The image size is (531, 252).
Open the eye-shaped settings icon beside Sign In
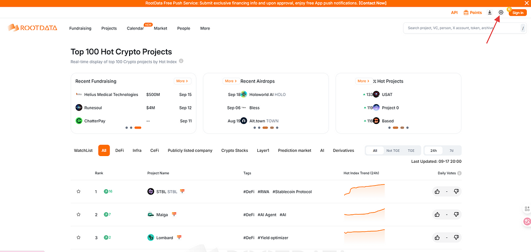coord(501,12)
